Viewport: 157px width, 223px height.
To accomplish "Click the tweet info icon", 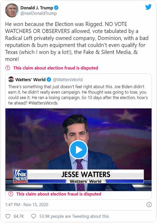I will point(149,205).
